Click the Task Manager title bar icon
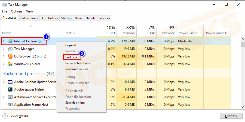 [5, 5]
